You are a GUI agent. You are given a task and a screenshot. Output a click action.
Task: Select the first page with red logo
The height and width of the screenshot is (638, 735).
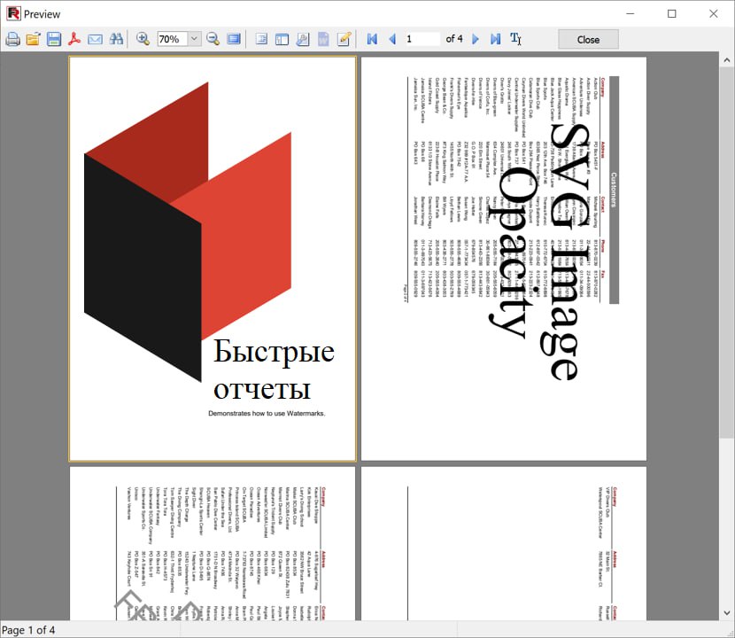213,259
